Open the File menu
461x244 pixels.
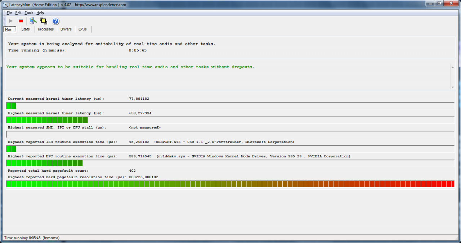pos(9,13)
